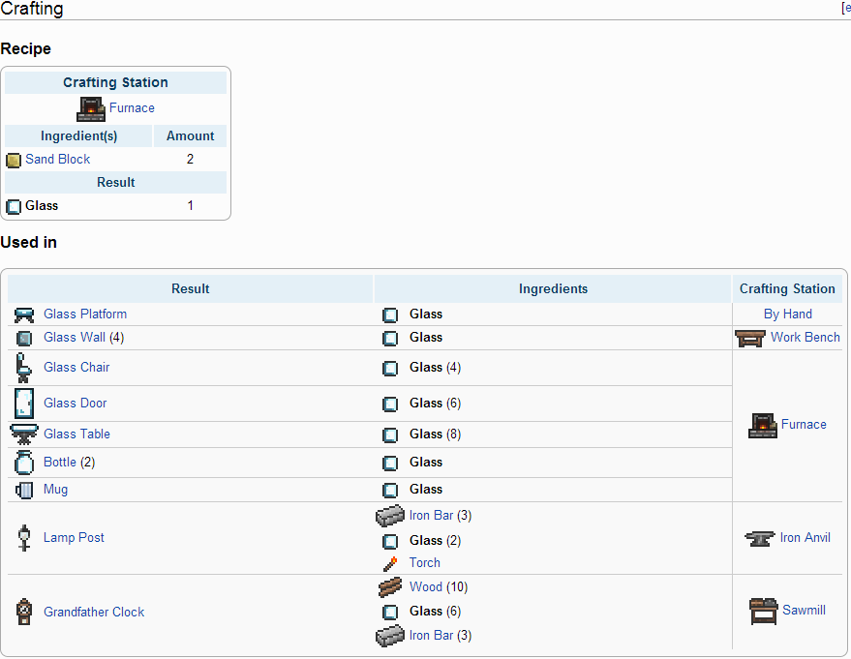Open the Wood link
The image size is (851, 659).
[x=426, y=586]
